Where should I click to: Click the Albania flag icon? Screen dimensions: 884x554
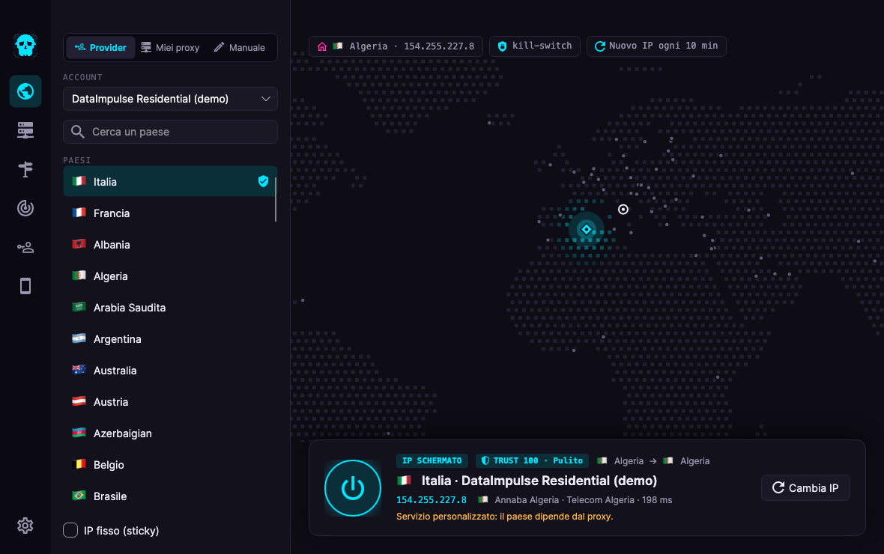coord(79,244)
